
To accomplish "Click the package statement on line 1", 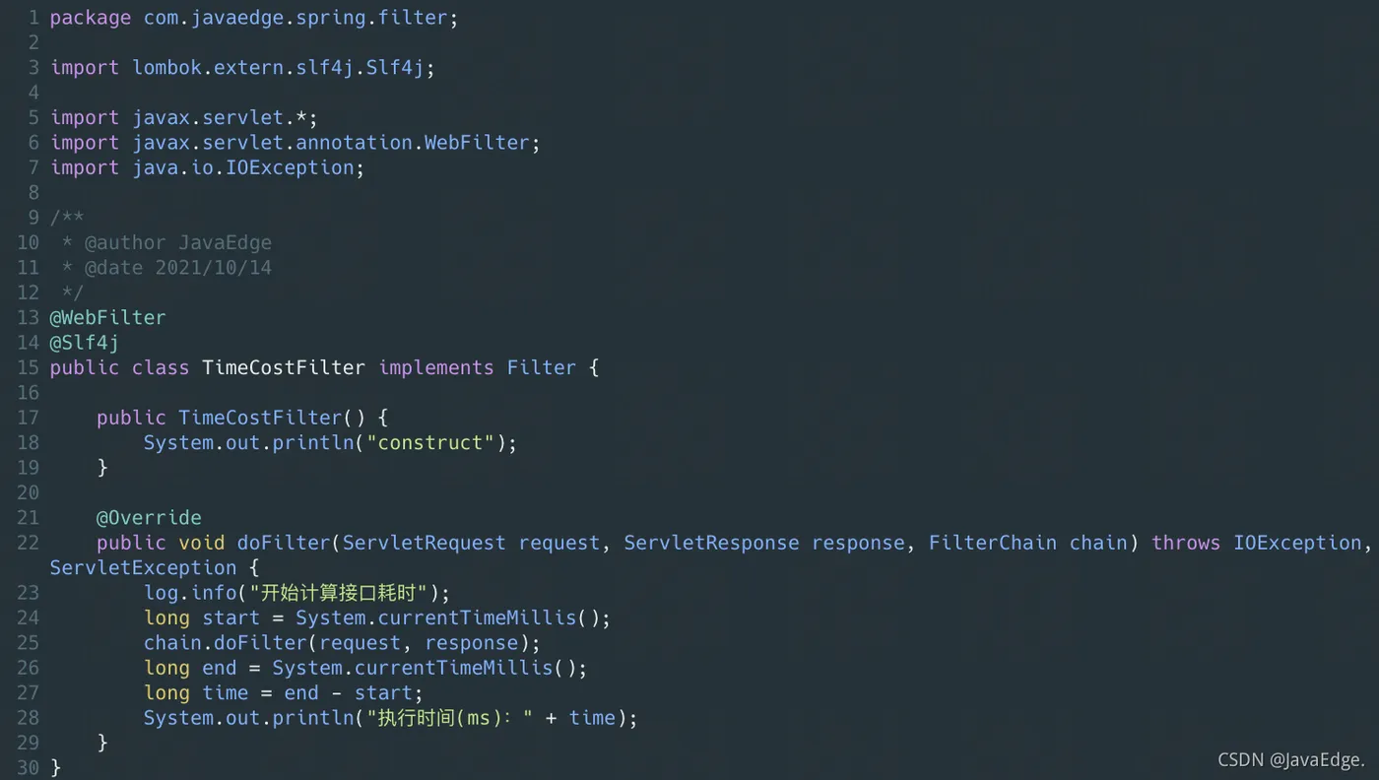I will coord(254,18).
